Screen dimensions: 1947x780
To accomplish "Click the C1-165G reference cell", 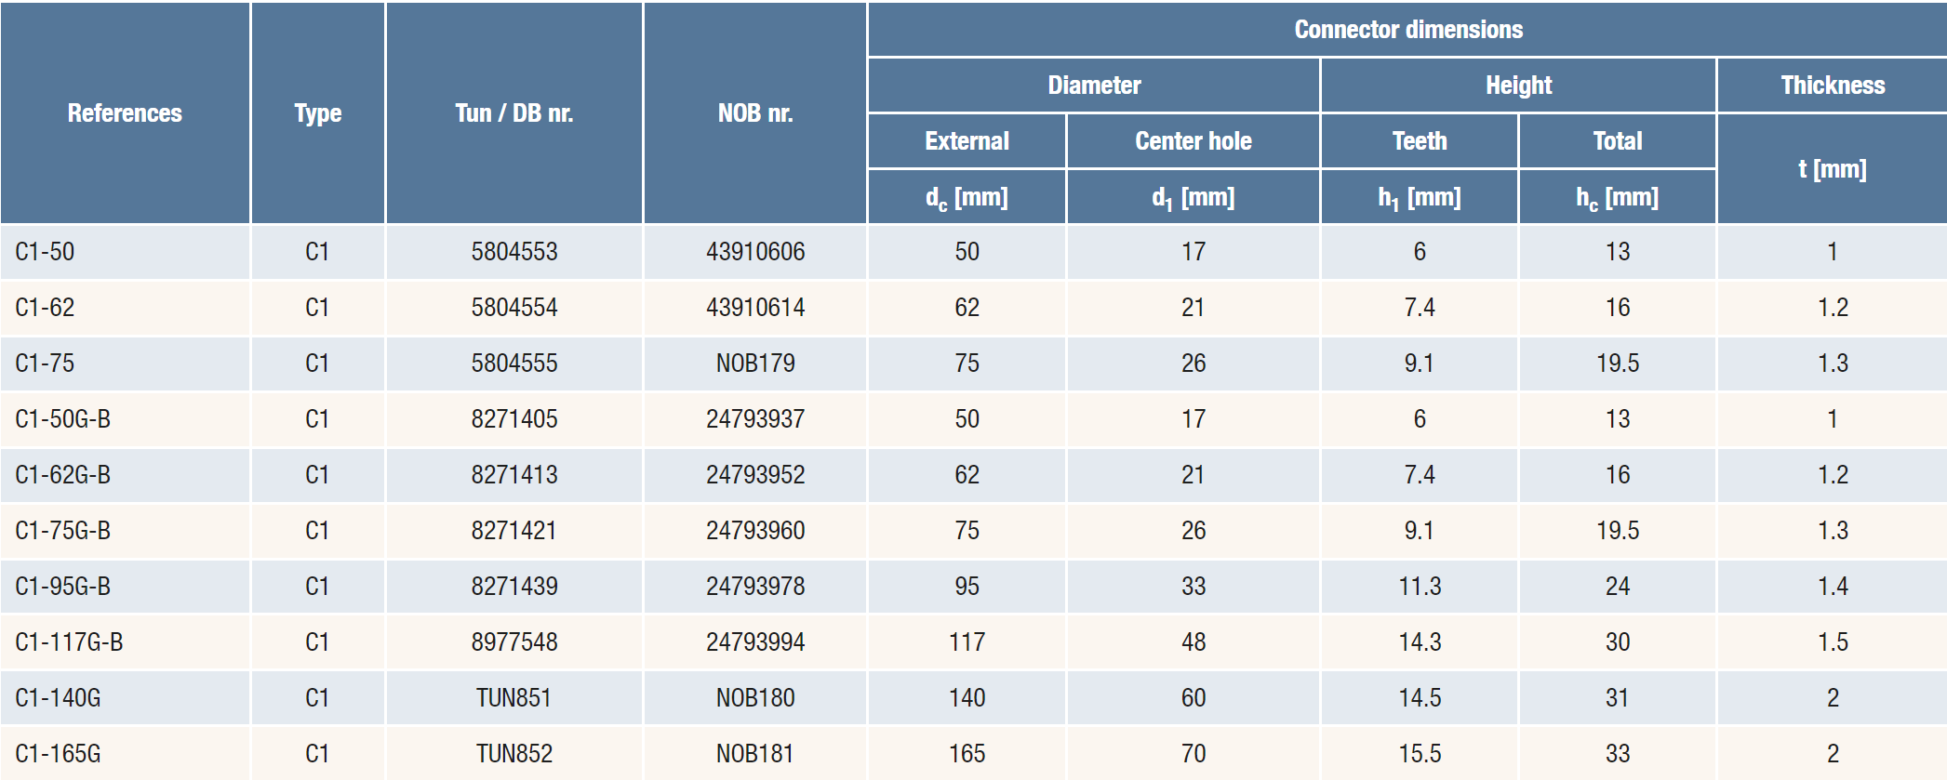I will coord(58,754).
